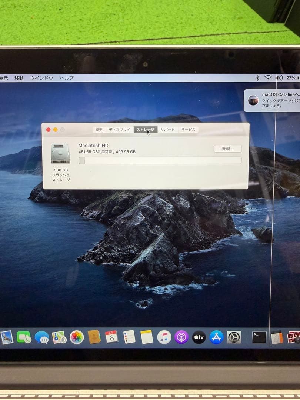Click the Macintosh HD storage usage bar
The width and height of the screenshot is (300, 400).
pos(160,160)
